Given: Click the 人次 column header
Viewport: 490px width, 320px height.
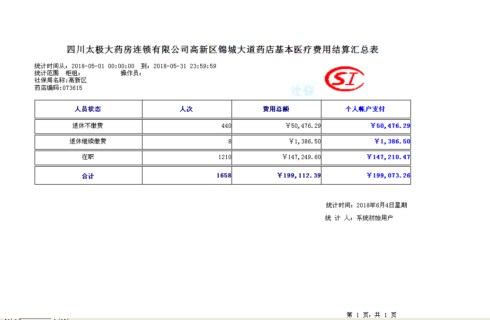Looking at the screenshot, I should point(187,109).
